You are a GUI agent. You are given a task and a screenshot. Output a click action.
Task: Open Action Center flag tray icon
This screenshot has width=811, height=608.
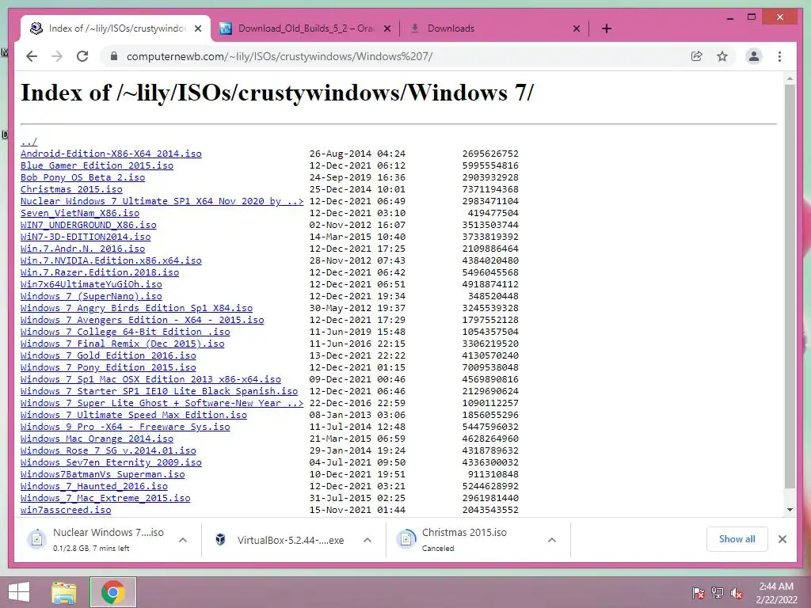(698, 593)
